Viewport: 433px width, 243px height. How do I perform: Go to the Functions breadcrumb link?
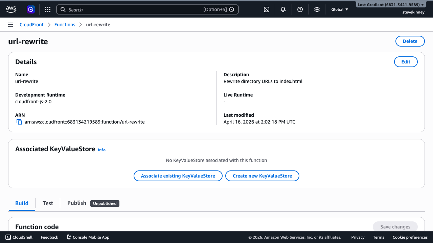tap(65, 25)
